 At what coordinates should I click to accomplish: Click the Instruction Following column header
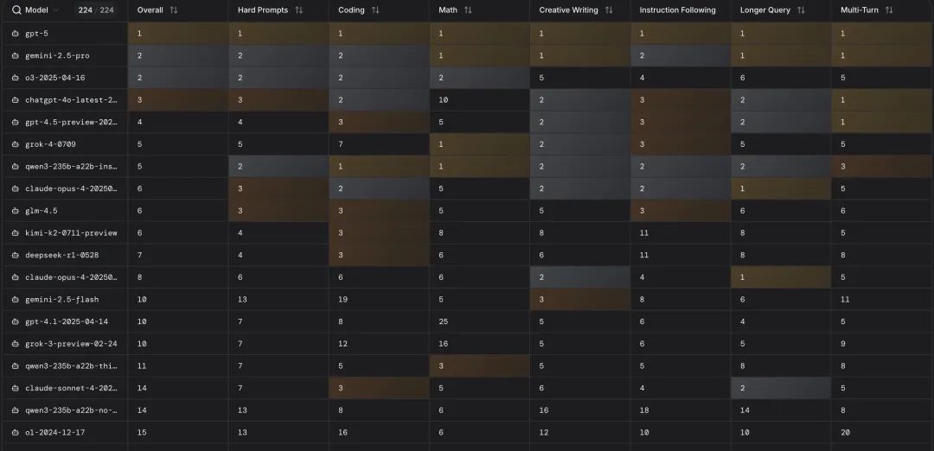pos(677,10)
